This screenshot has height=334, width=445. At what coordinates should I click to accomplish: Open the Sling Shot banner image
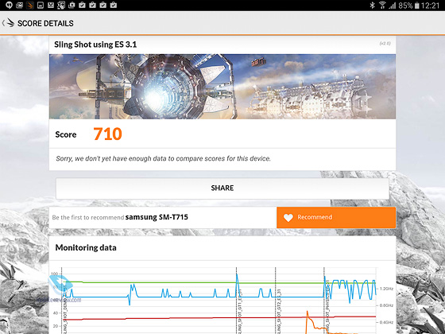point(222,87)
